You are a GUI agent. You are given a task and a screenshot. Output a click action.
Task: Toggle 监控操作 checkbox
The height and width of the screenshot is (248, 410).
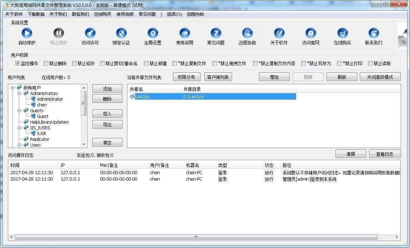click(x=18, y=63)
